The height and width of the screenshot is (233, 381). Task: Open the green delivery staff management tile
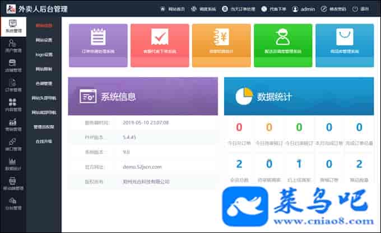pyautogui.click(x=282, y=41)
